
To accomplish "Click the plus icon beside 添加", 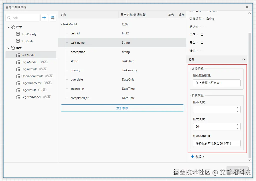I will point(192,156).
